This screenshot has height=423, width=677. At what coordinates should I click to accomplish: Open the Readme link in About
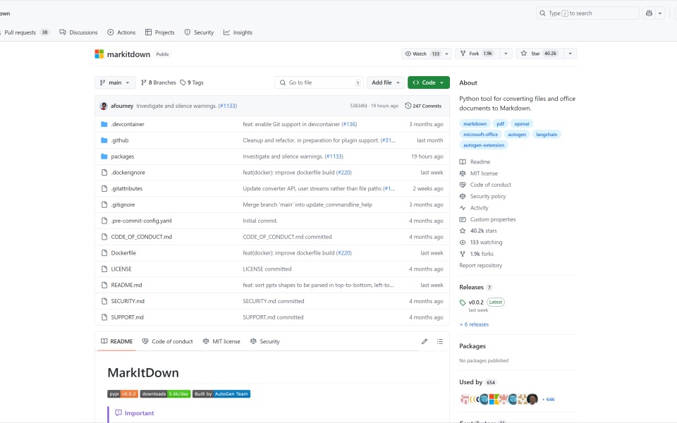pos(475,162)
